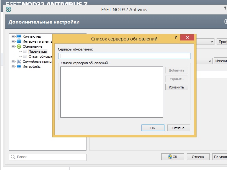This screenshot has height=170, width=227.
Task: Click the Компьютер monitor icon
Action: pos(19,36)
